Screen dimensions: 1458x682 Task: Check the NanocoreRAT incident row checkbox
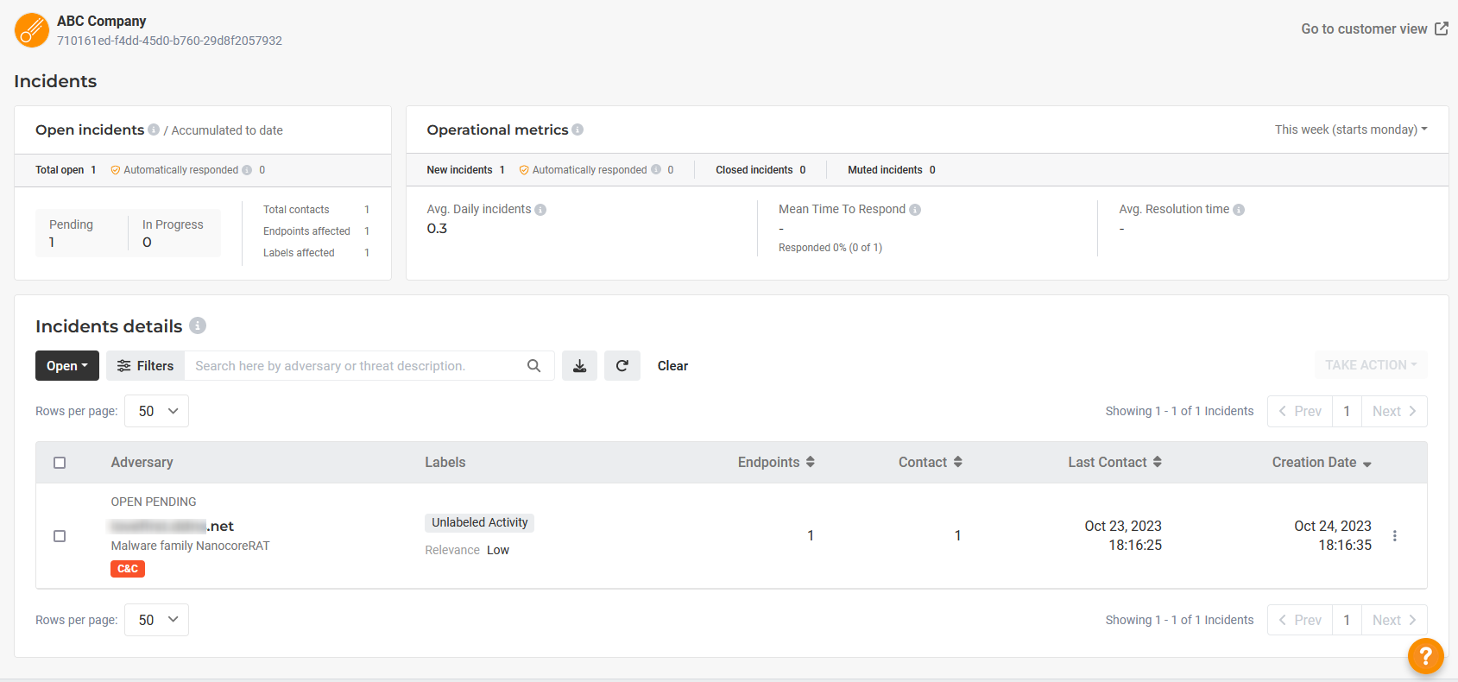[x=60, y=536]
